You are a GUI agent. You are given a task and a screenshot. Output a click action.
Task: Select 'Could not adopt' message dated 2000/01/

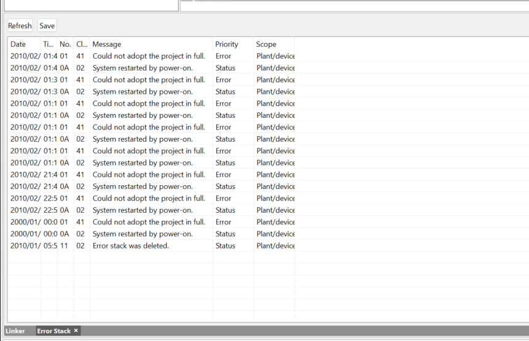click(x=149, y=222)
